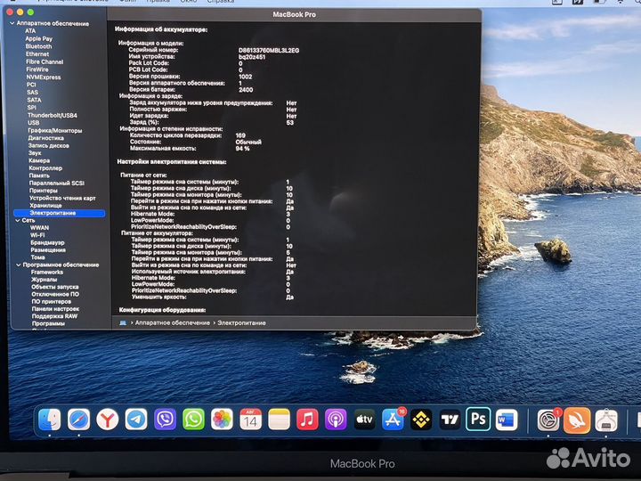Open the Notes app in the Dock

pyautogui.click(x=280, y=420)
